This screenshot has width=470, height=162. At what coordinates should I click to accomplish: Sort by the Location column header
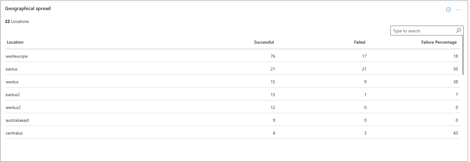15,42
